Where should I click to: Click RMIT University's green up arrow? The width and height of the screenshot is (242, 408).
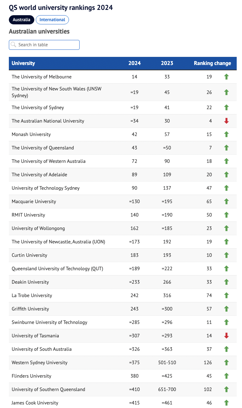click(x=226, y=215)
